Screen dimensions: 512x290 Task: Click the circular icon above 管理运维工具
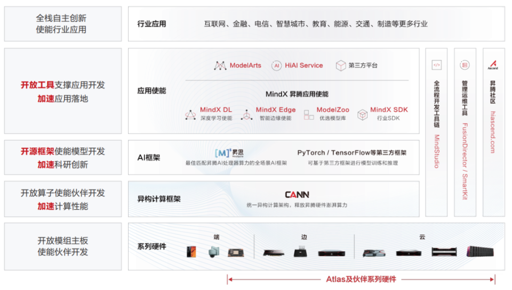click(x=465, y=65)
